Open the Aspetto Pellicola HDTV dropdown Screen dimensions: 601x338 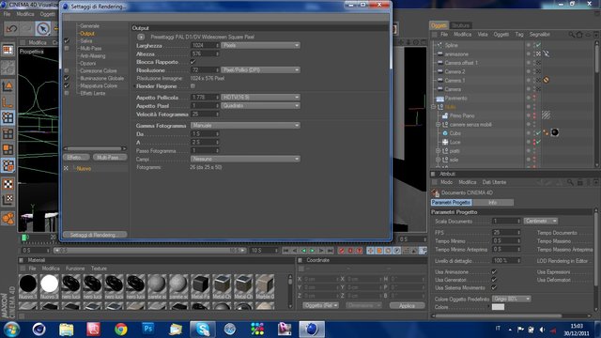(260, 98)
